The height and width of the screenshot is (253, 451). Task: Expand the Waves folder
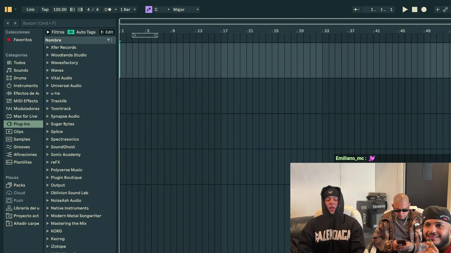48,70
